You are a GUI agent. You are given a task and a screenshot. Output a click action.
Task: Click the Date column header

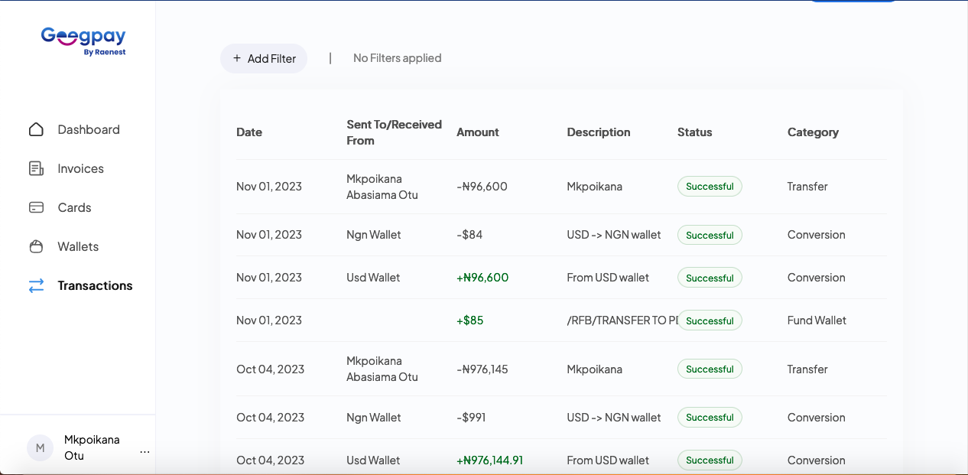tap(249, 132)
